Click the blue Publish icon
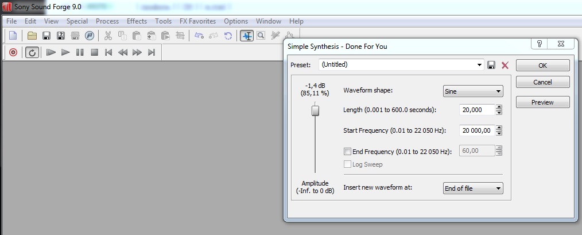 [x=90, y=36]
